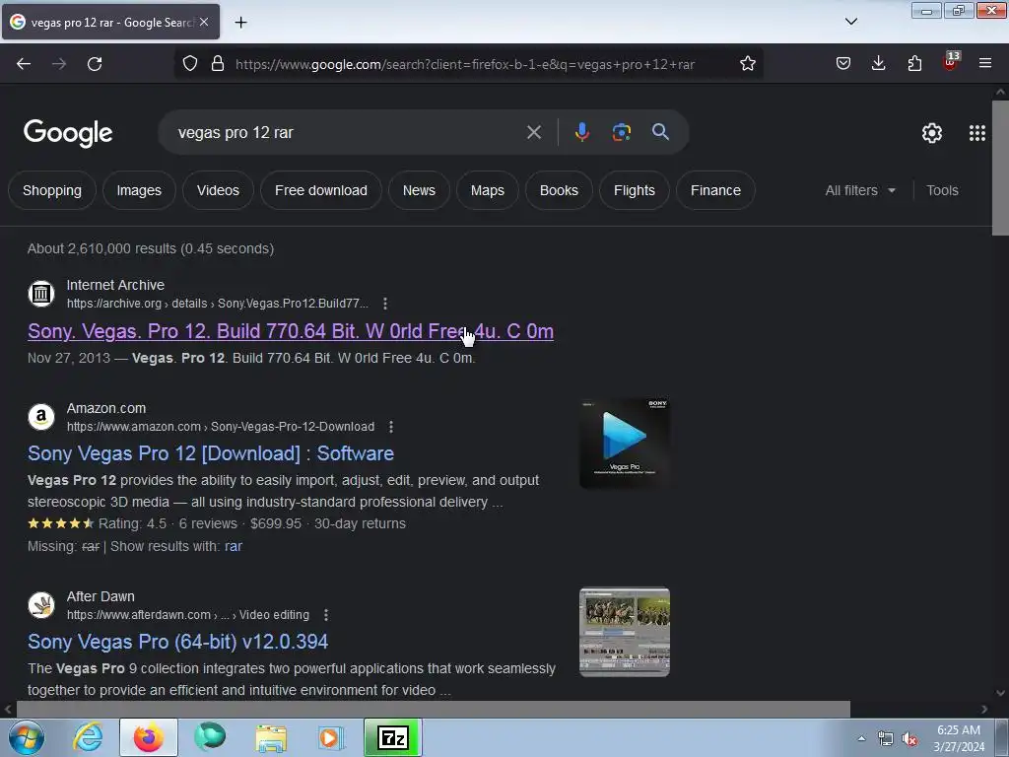Reload the page with the refresh icon
Image resolution: width=1009 pixels, height=757 pixels.
point(95,64)
